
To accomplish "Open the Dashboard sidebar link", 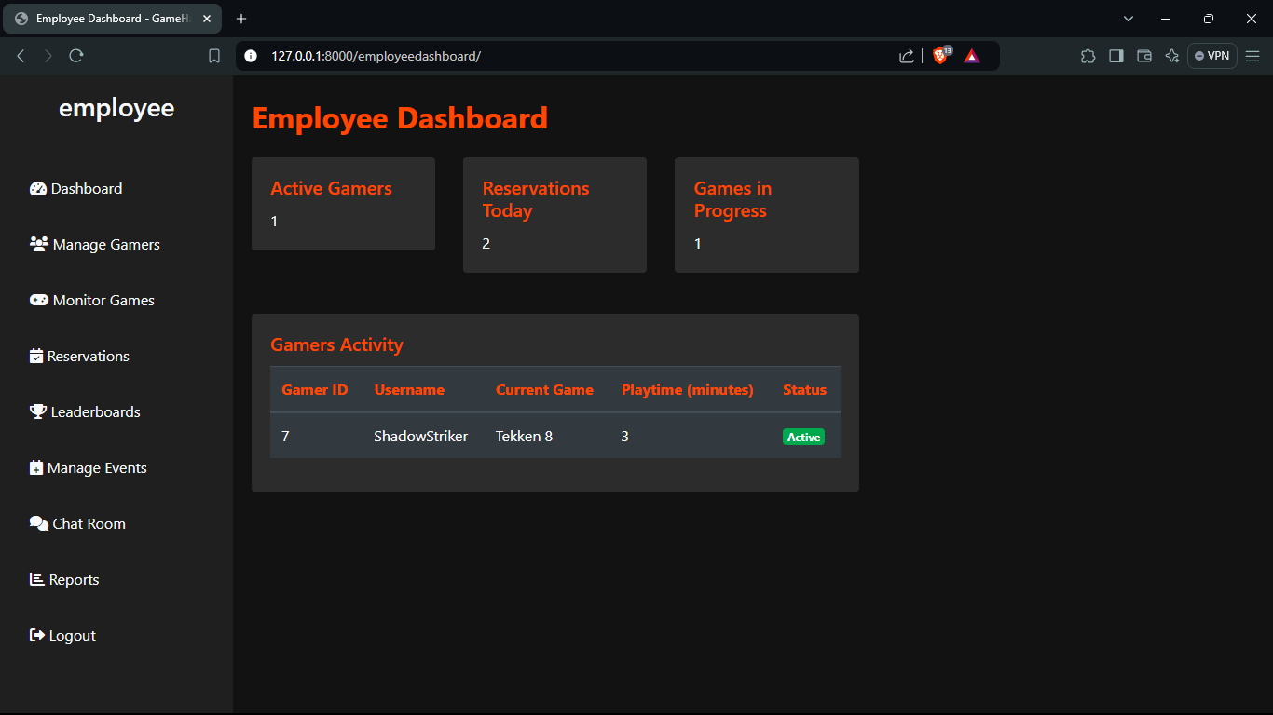I will point(76,188).
